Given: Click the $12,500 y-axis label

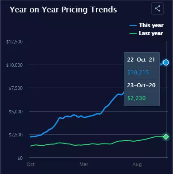Looking at the screenshot, I should coord(15,42).
